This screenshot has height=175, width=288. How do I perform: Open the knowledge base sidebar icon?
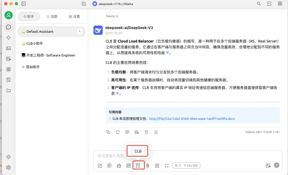click(x=8, y=80)
